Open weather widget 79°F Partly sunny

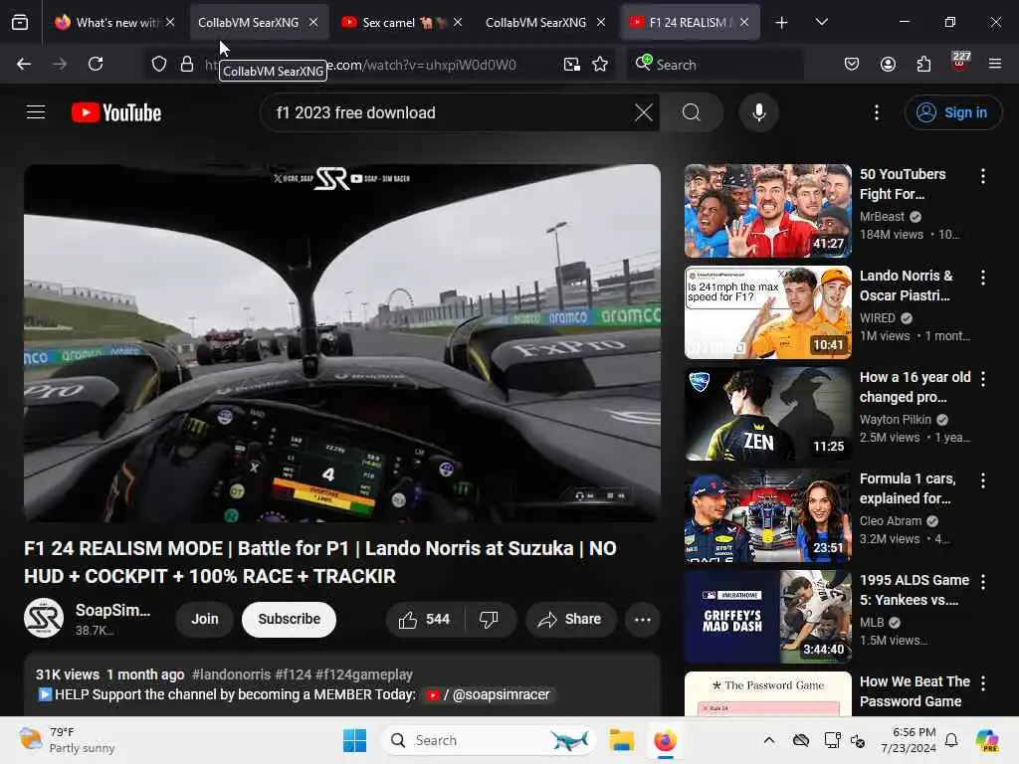tap(67, 740)
